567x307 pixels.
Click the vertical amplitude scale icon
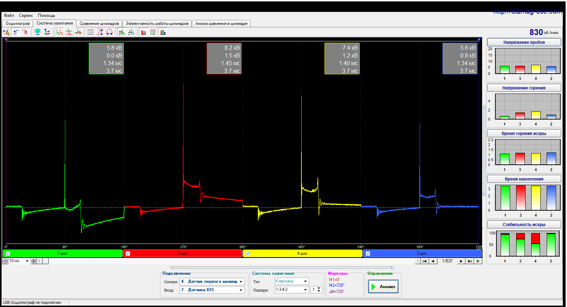coord(100,32)
